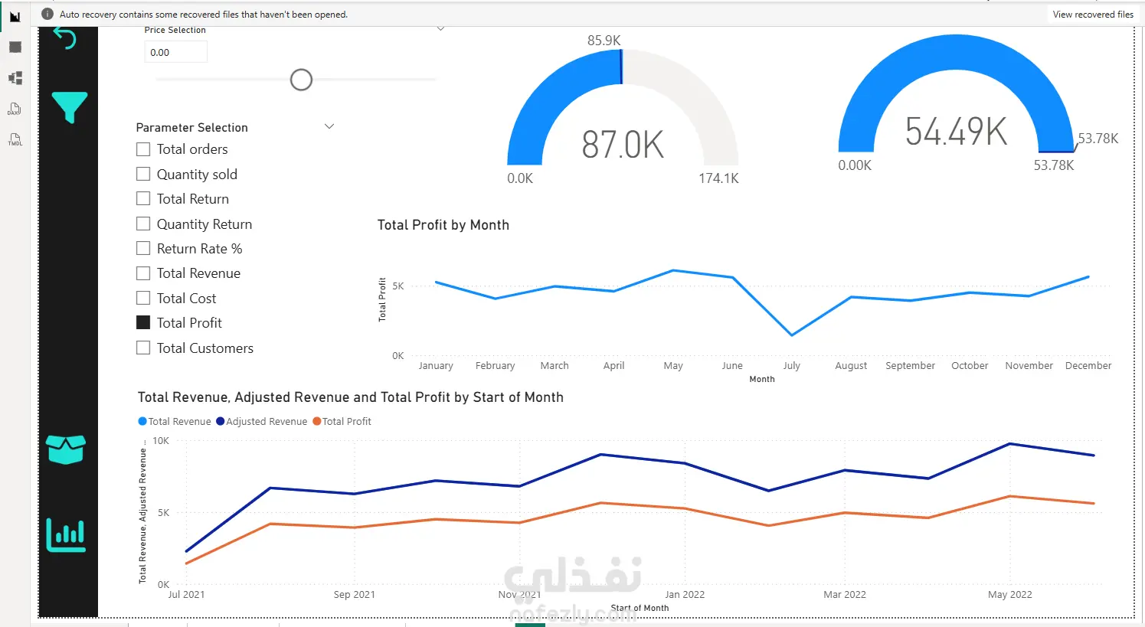Click Adjusted Revenue legend item
This screenshot has width=1145, height=627.
tap(261, 422)
